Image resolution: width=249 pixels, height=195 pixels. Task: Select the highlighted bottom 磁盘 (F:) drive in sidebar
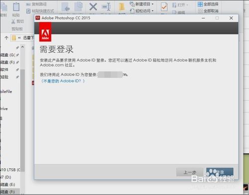click(x=10, y=192)
